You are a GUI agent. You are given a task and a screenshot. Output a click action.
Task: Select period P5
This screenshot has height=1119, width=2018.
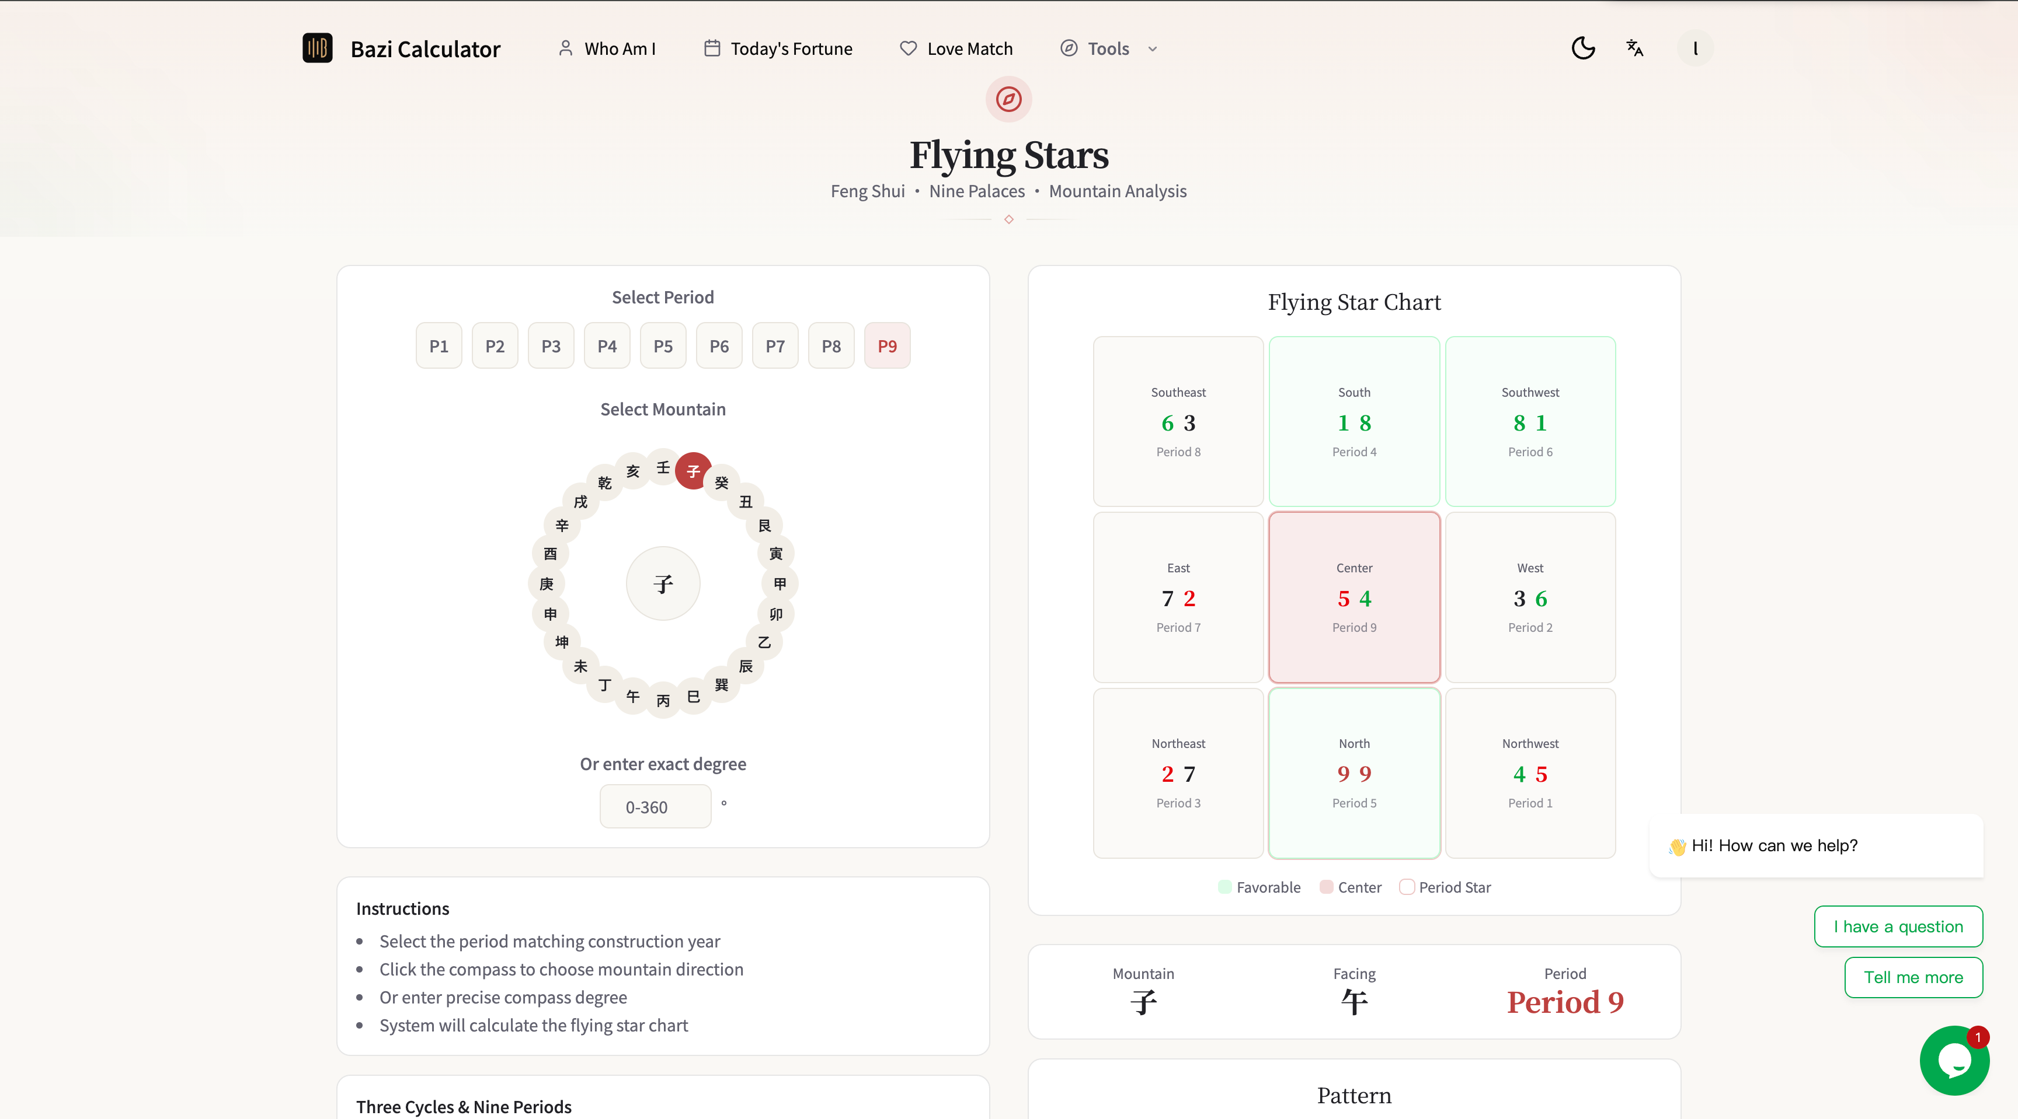[663, 345]
